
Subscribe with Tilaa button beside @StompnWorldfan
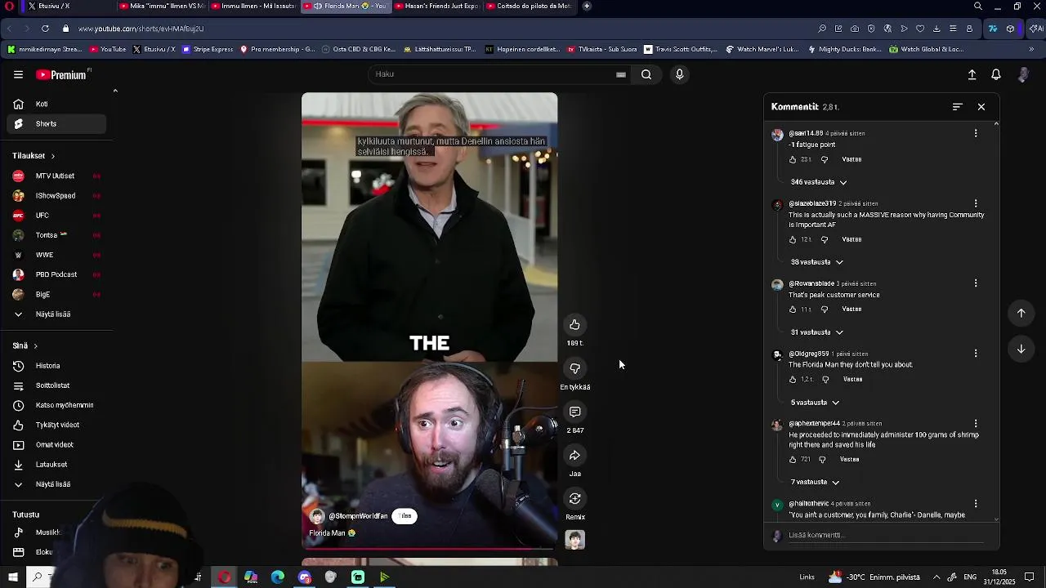tap(405, 516)
